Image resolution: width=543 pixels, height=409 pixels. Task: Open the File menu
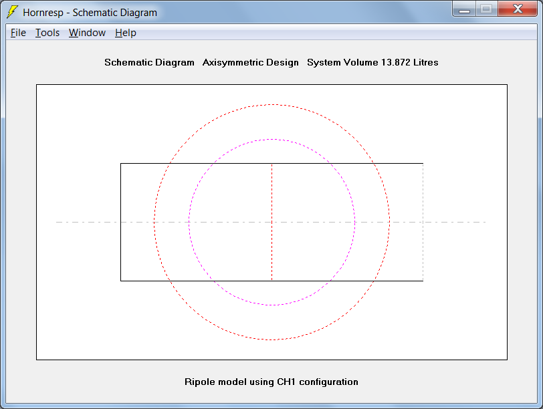[x=18, y=33]
